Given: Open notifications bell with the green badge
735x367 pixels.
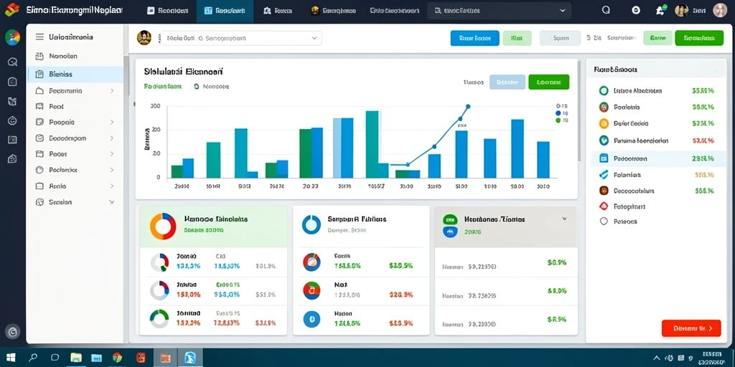Looking at the screenshot, I should pos(660,10).
